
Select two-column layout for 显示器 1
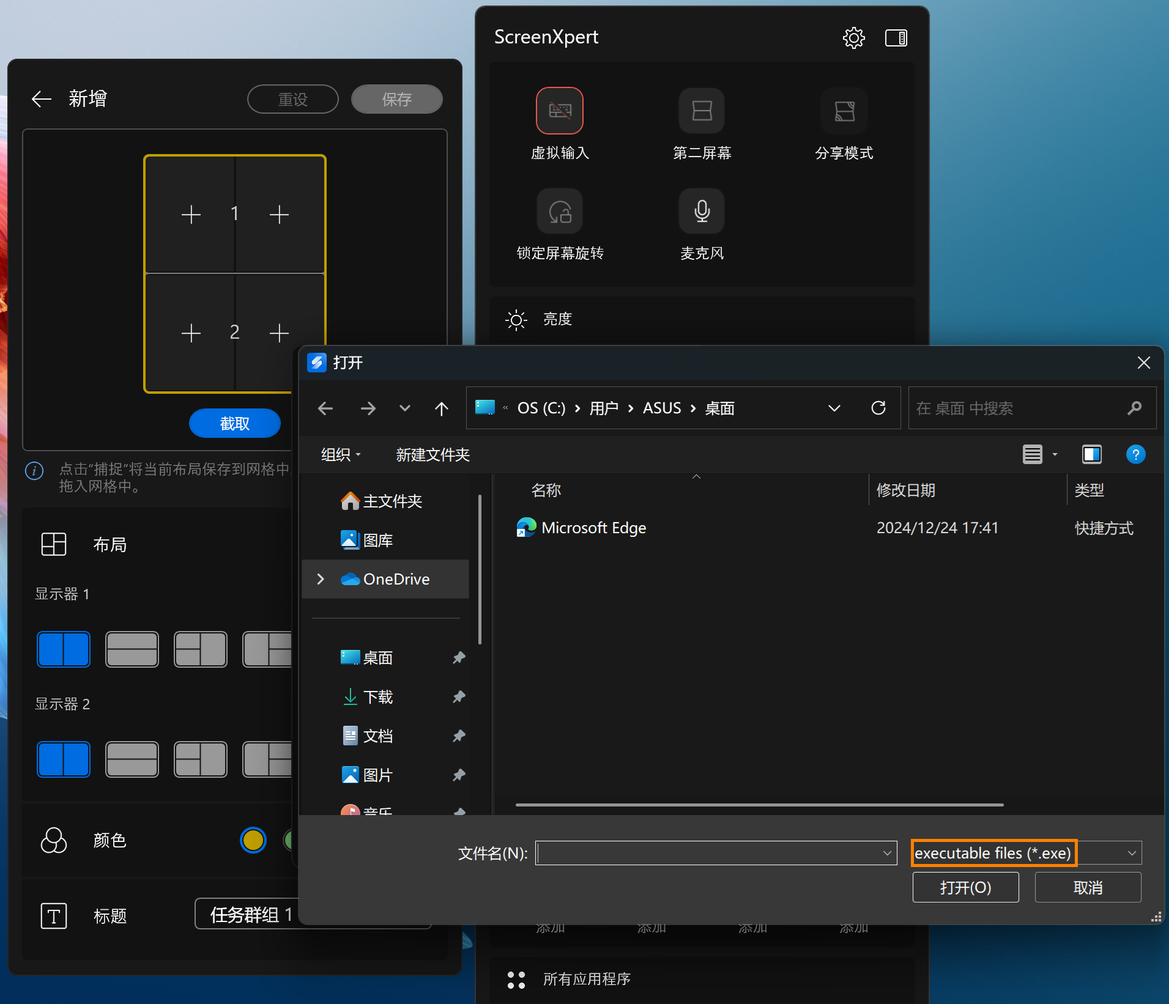(x=64, y=649)
